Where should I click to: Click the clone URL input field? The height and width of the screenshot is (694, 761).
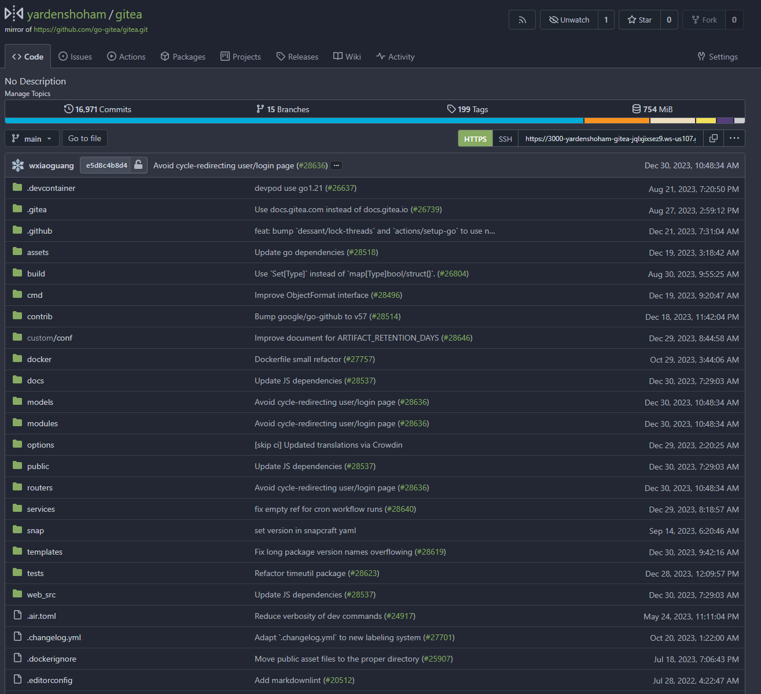tap(610, 139)
